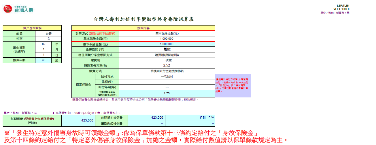
Task: Click the 投保內容 section header
Action: coord(143,28)
